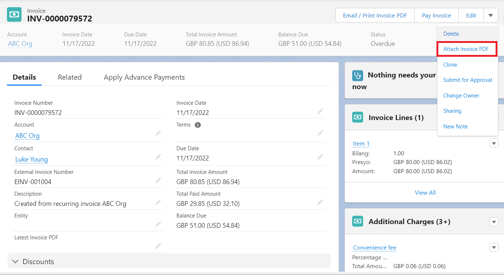Switch to the Related tab

pos(70,77)
